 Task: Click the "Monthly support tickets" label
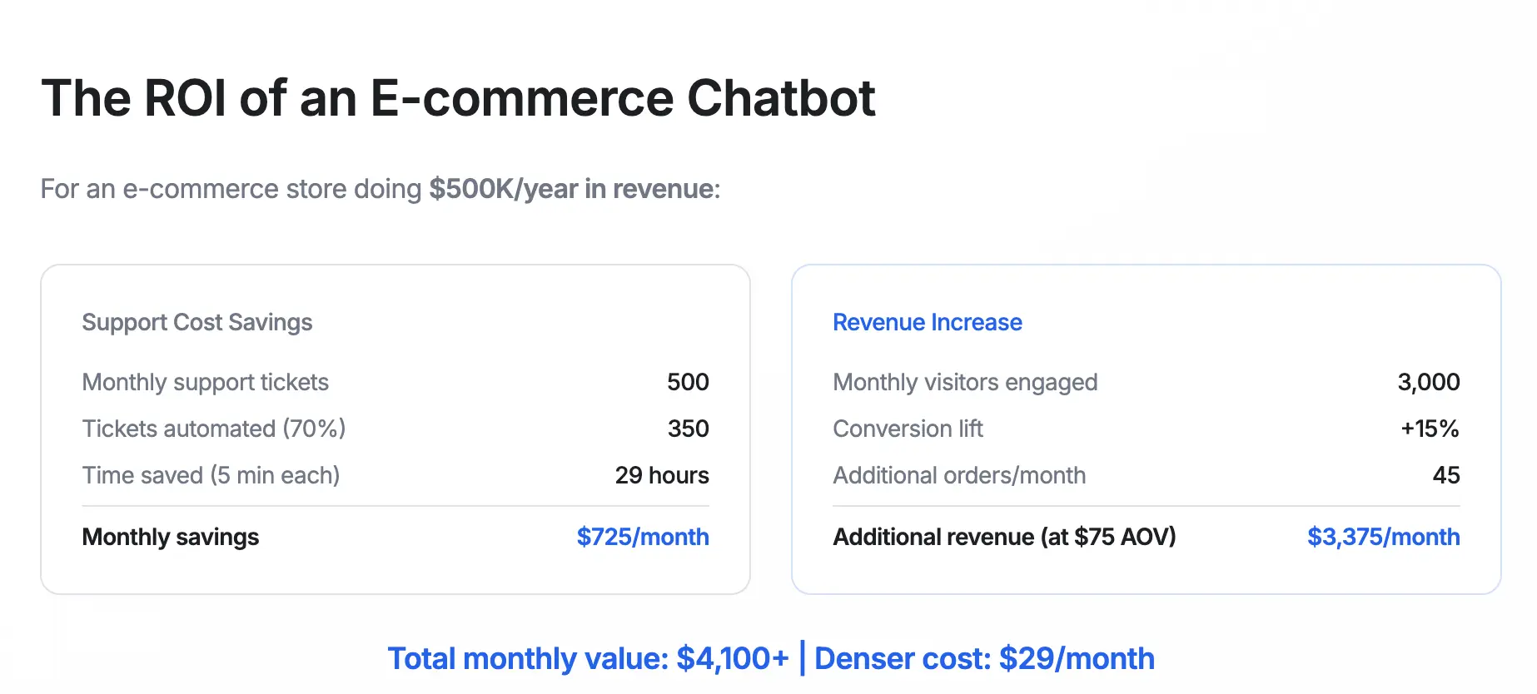pyautogui.click(x=205, y=382)
